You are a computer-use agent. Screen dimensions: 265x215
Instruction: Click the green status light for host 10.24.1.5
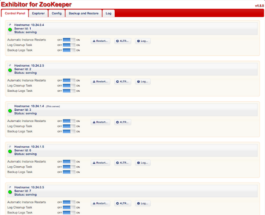click(10, 151)
